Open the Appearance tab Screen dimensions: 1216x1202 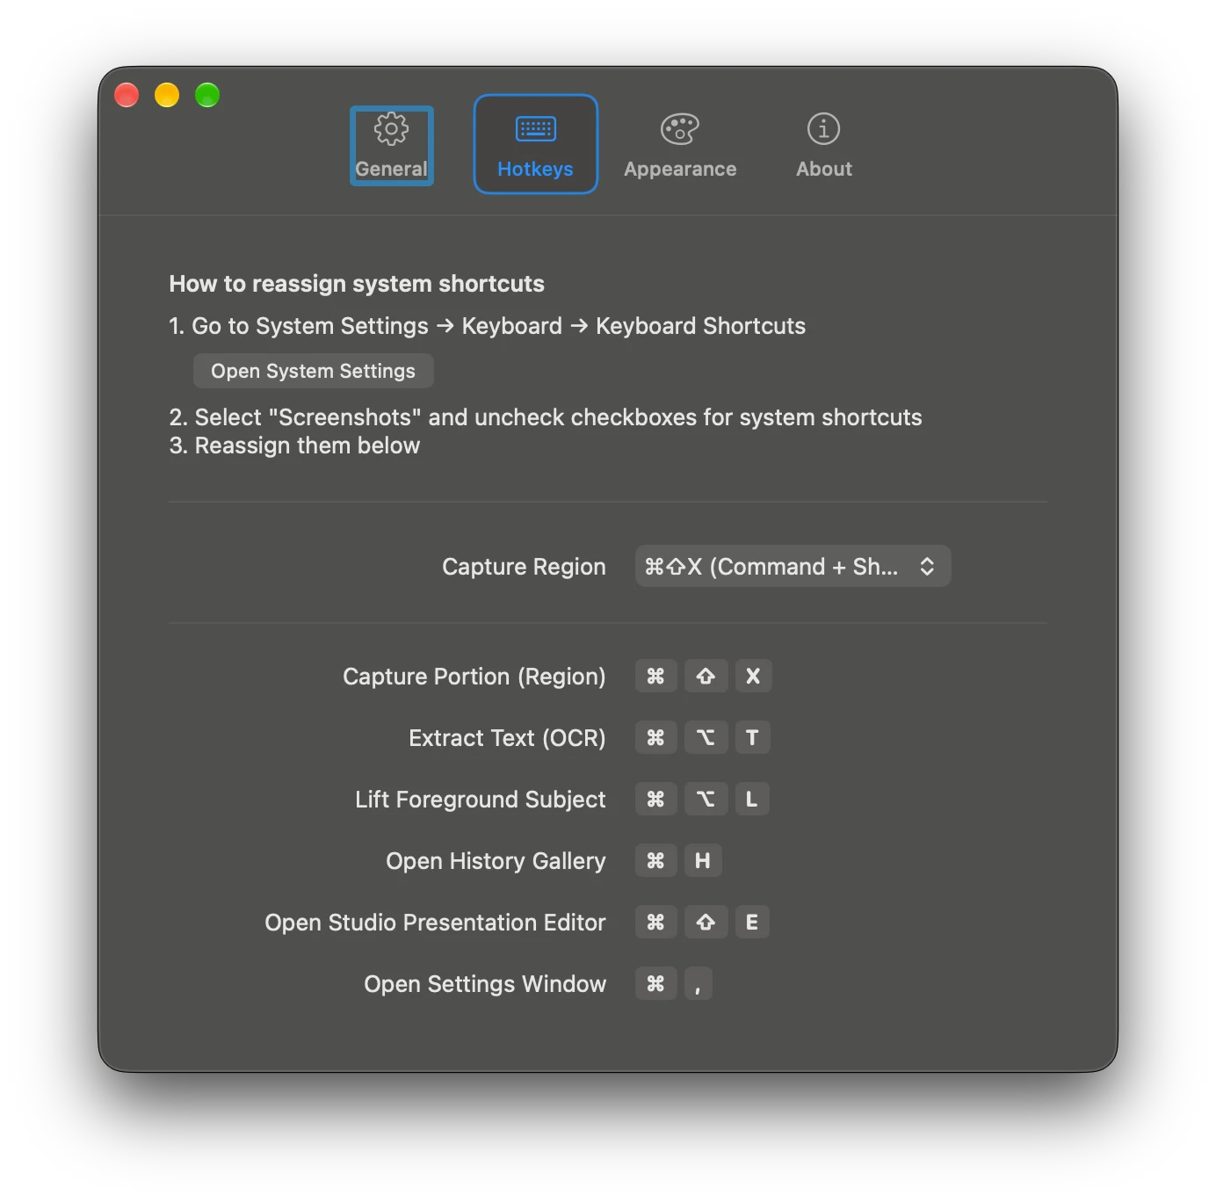point(680,145)
